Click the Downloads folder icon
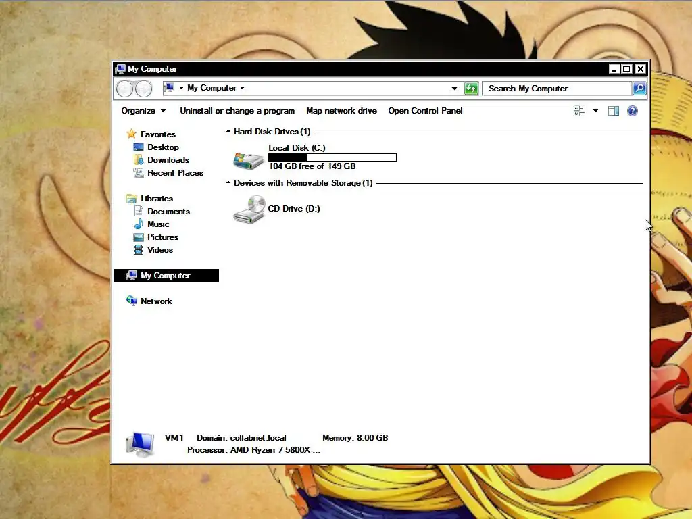Screen dimensions: 692x519 click(x=138, y=159)
